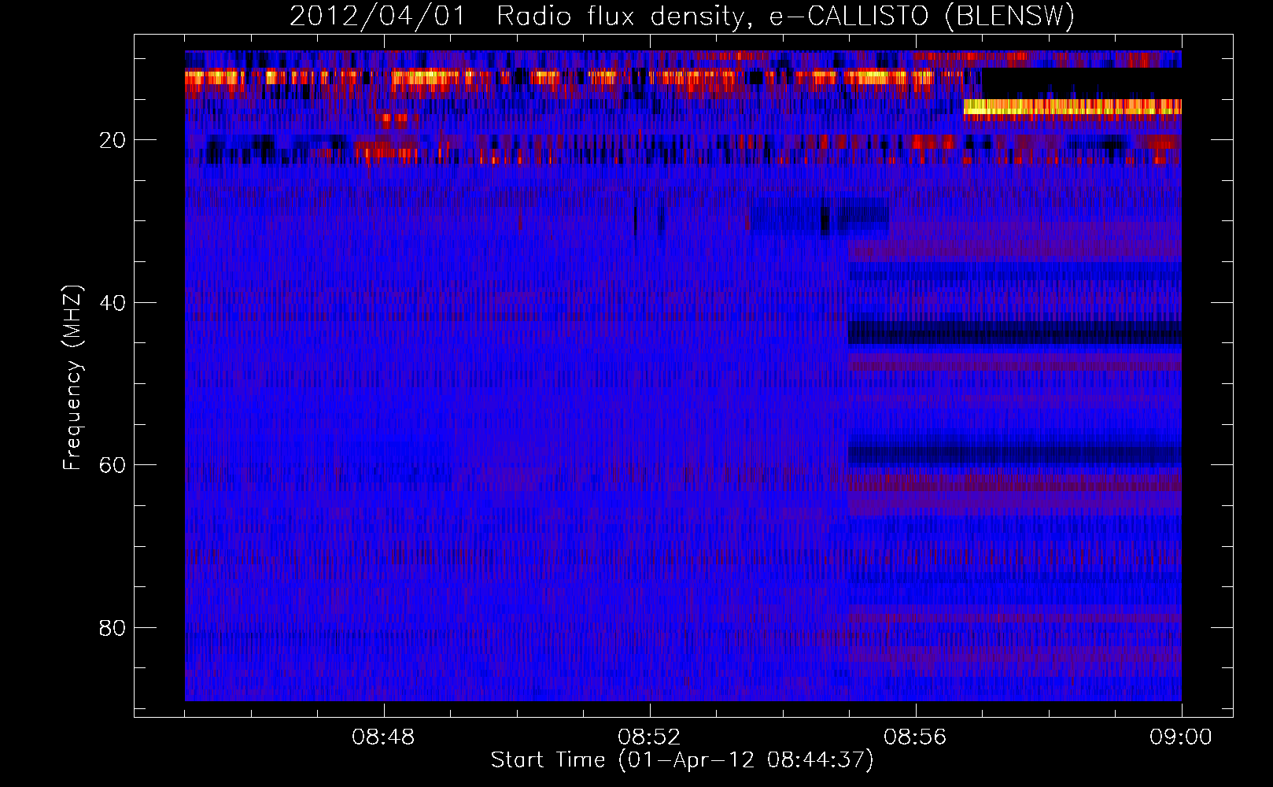The width and height of the screenshot is (1273, 787).
Task: Click the 40 frequency tick label
Action: (113, 303)
